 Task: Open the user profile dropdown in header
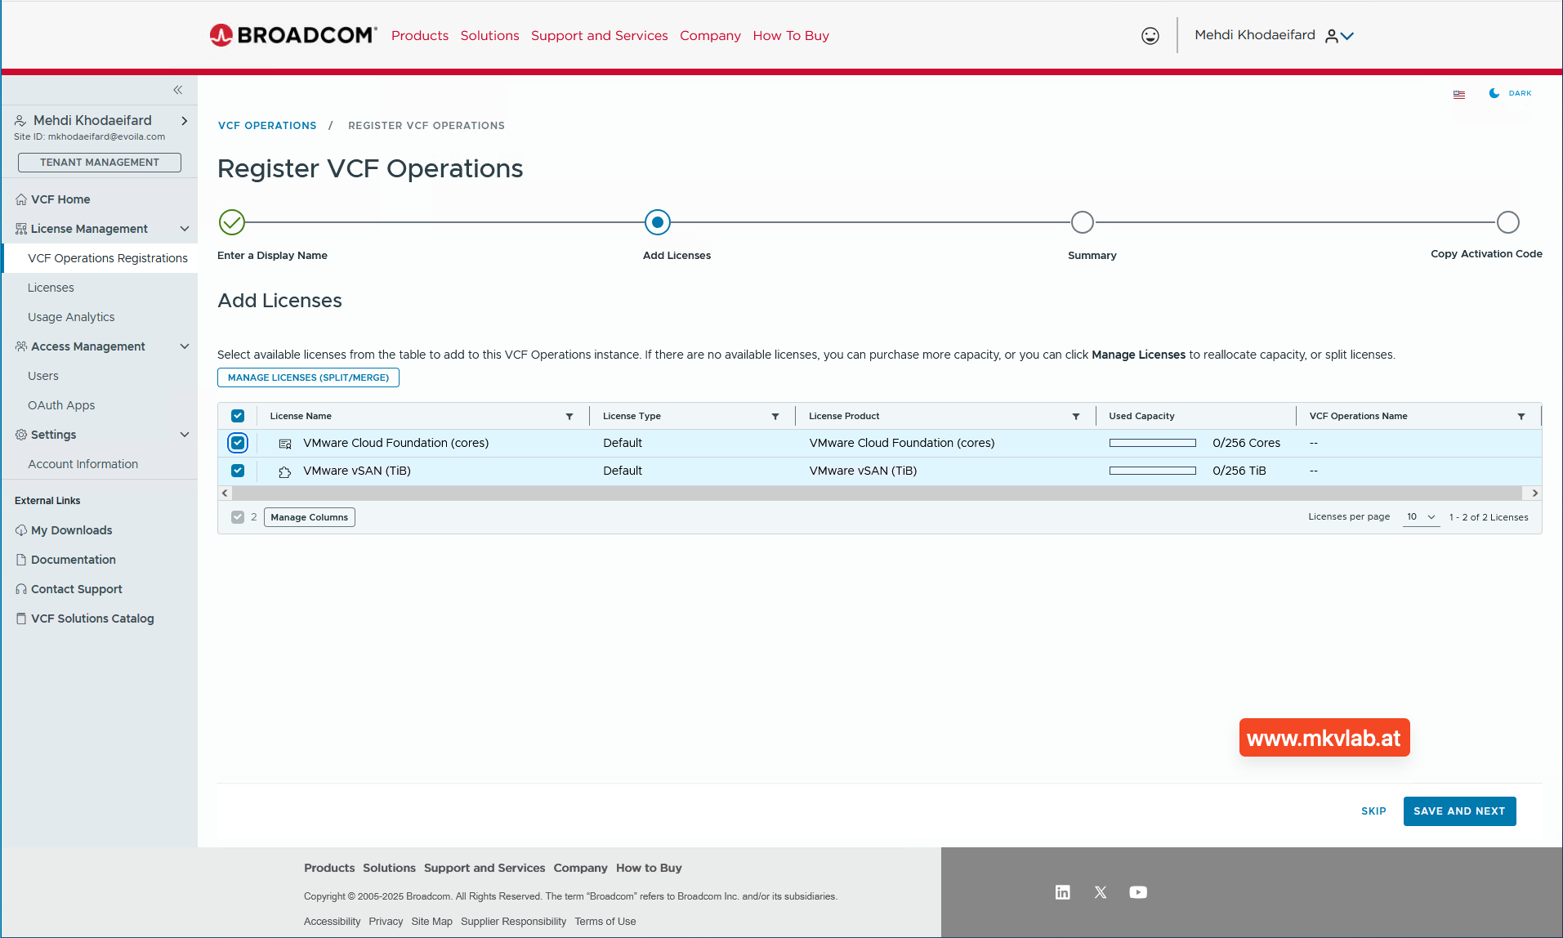click(x=1340, y=36)
